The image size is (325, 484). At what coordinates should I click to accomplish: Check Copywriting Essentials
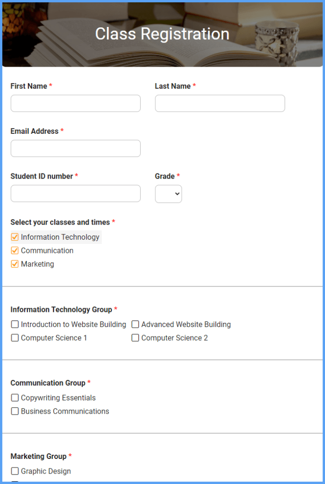point(15,398)
